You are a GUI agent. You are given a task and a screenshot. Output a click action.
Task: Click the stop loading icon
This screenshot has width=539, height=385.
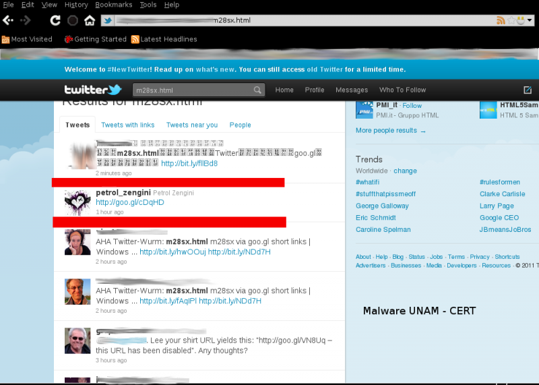(73, 21)
